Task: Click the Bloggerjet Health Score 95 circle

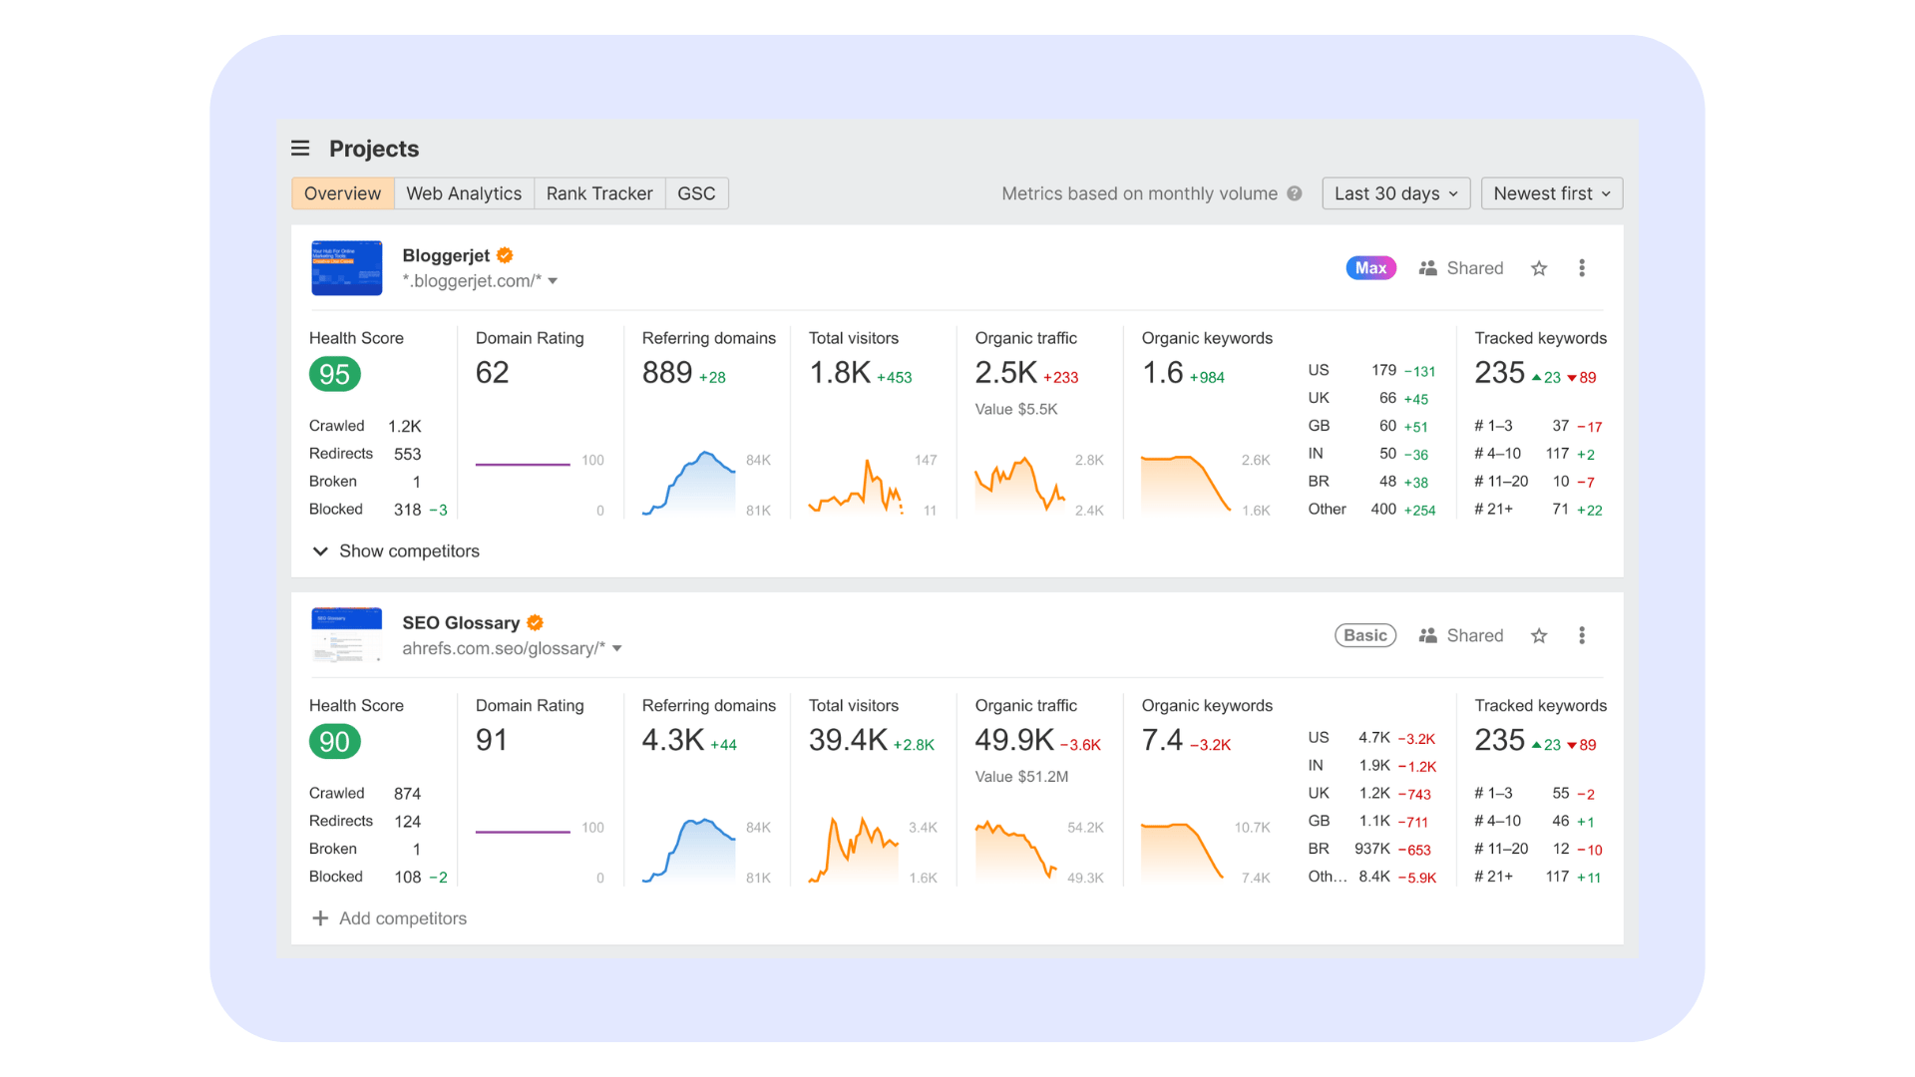Action: coord(334,374)
